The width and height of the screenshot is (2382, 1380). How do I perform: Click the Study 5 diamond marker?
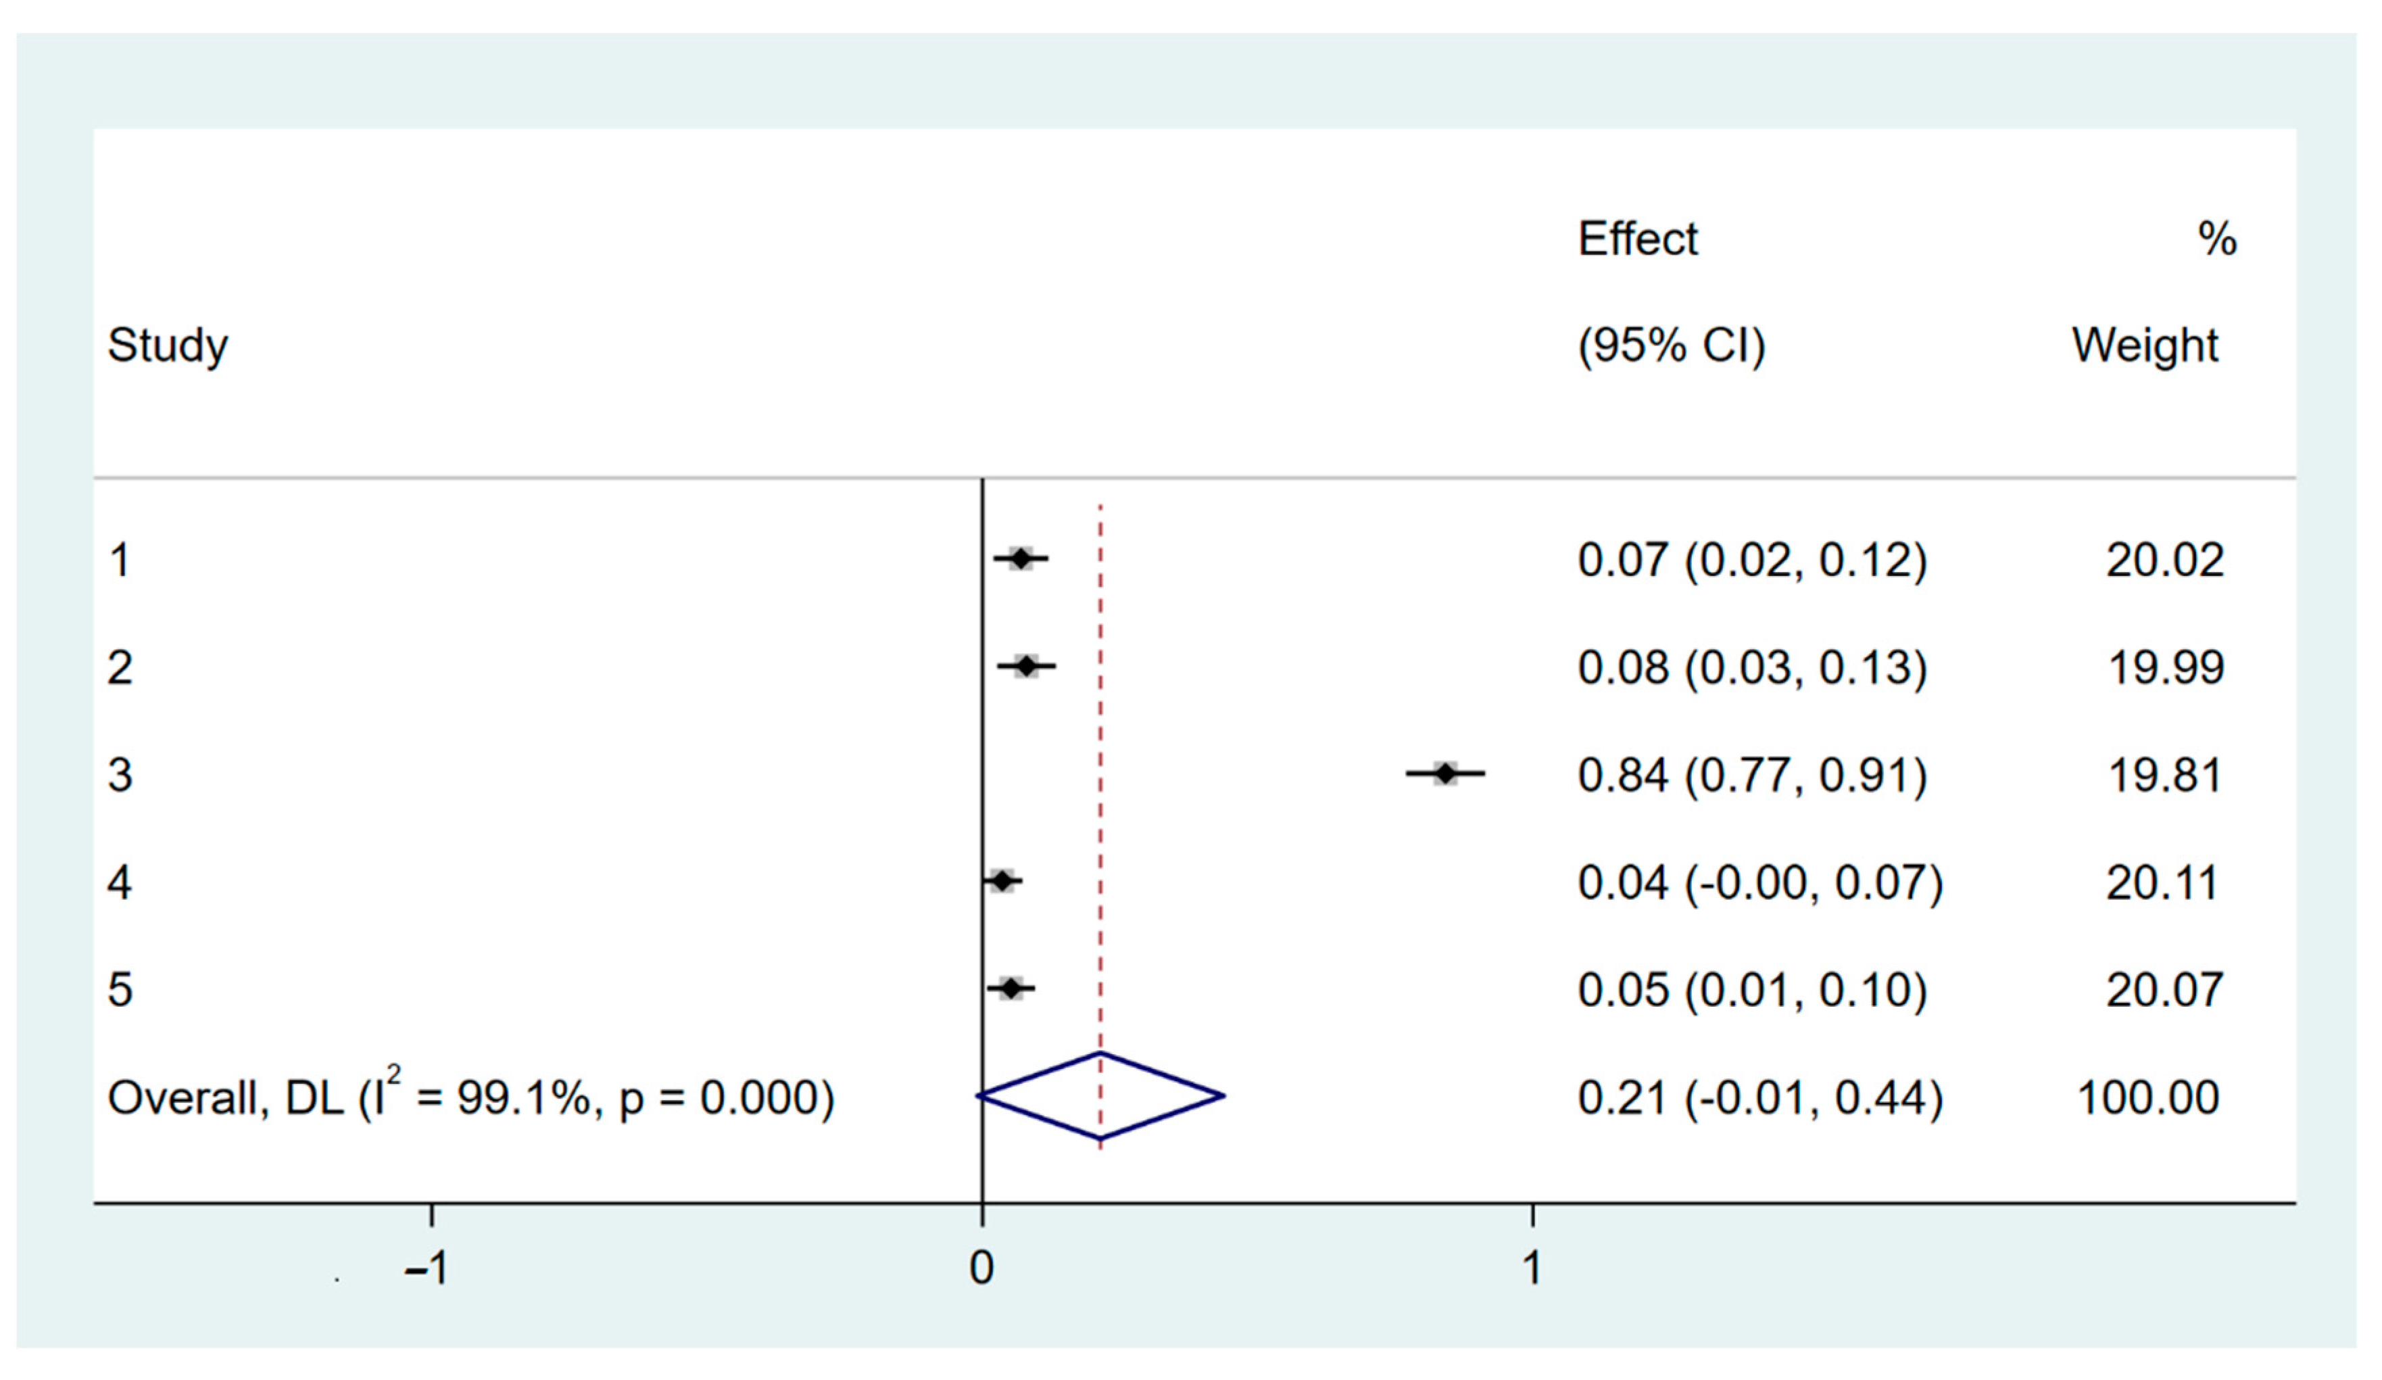pyautogui.click(x=1011, y=990)
